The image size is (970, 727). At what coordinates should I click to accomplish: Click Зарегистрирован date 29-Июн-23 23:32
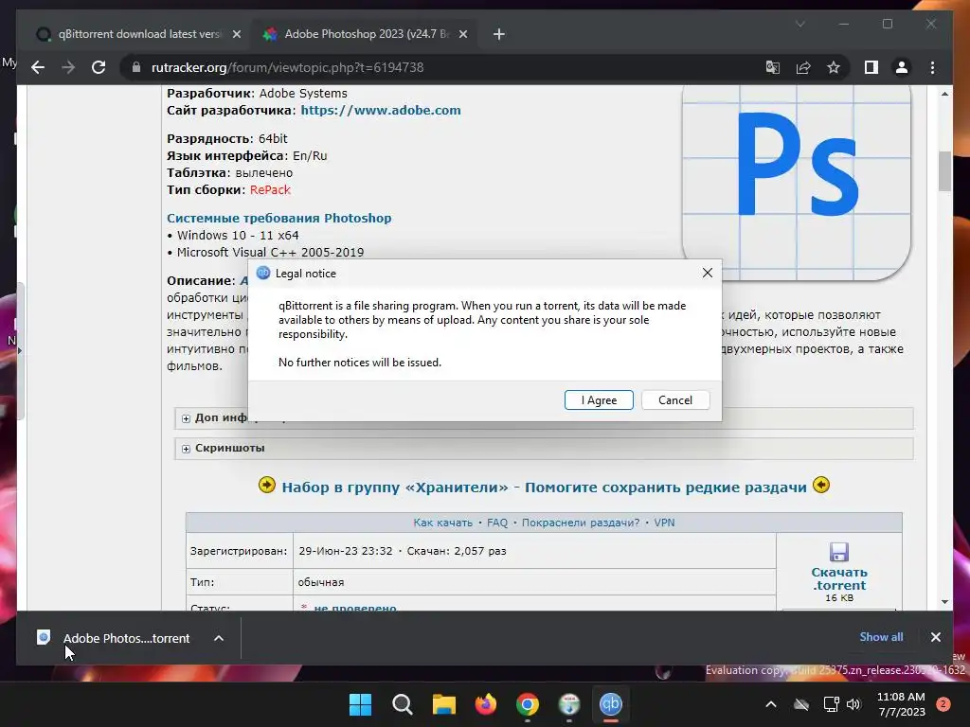pyautogui.click(x=345, y=551)
